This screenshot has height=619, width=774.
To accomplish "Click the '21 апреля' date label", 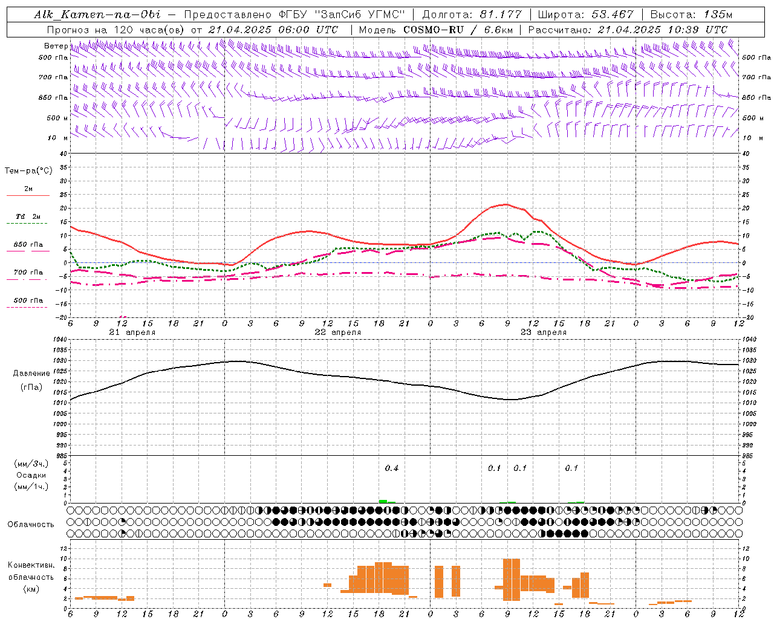I will [132, 332].
